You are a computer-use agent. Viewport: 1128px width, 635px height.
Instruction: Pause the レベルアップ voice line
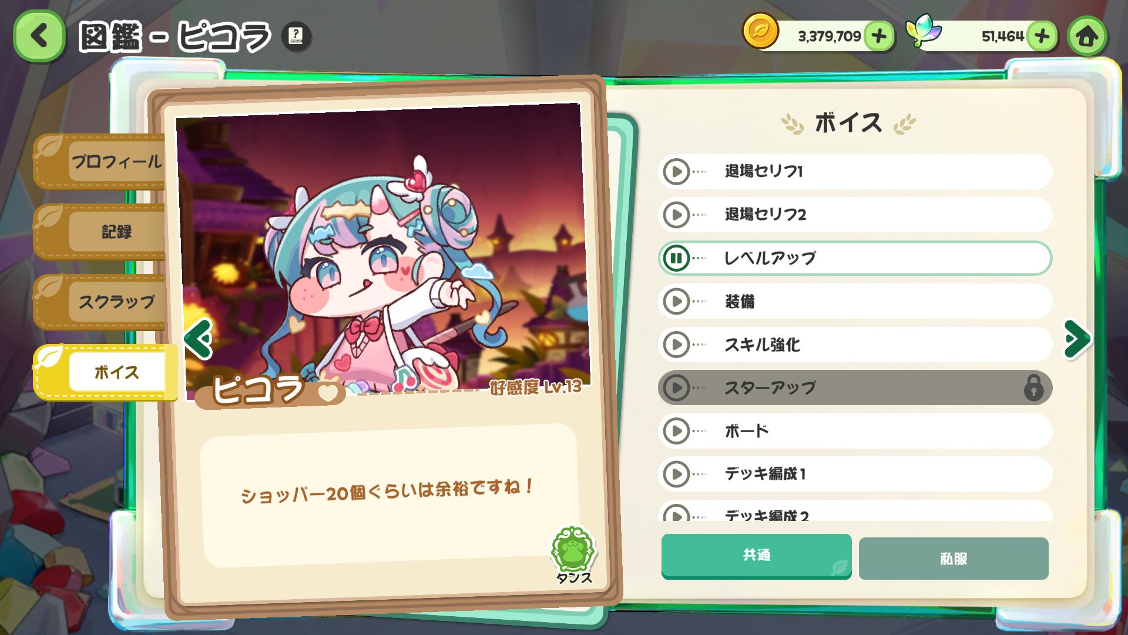pyautogui.click(x=676, y=258)
